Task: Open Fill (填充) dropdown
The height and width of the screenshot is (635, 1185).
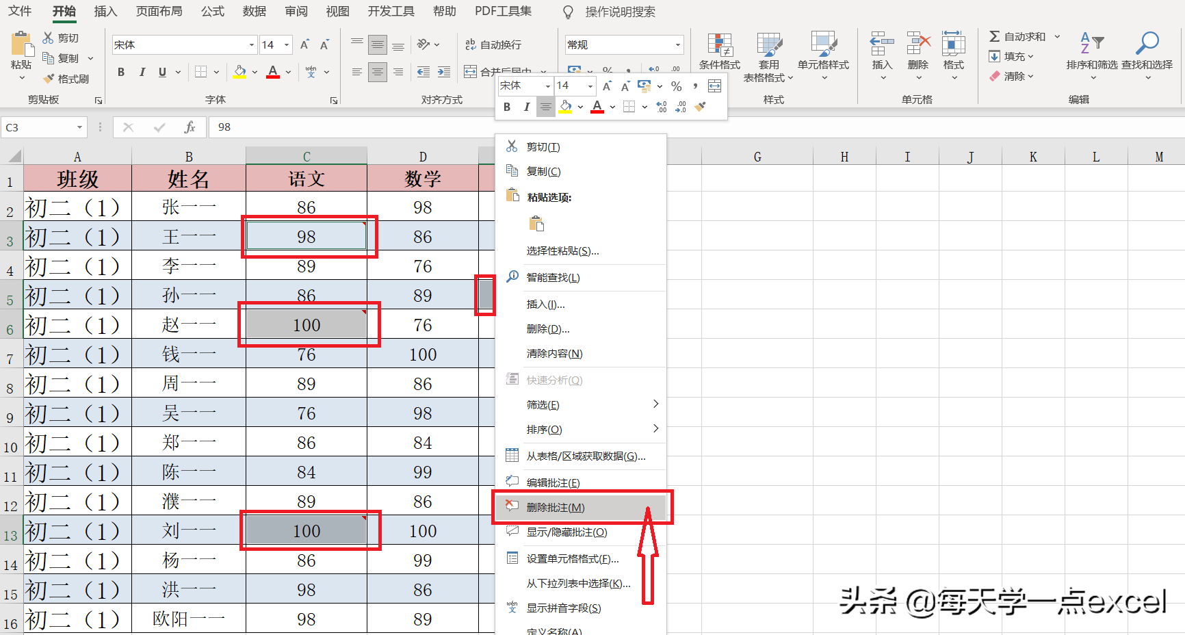Action: coord(1011,56)
